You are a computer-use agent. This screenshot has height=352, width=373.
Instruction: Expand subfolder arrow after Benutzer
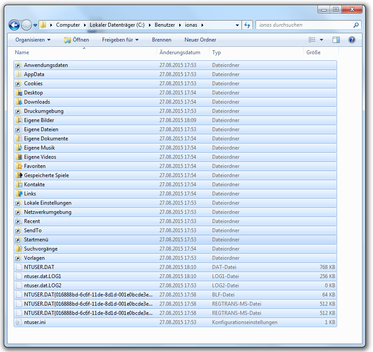180,25
